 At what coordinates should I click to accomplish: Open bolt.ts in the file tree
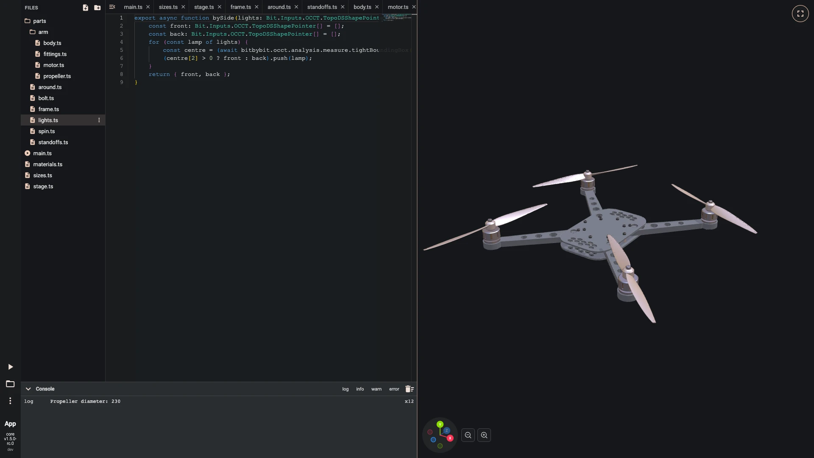click(x=63, y=98)
